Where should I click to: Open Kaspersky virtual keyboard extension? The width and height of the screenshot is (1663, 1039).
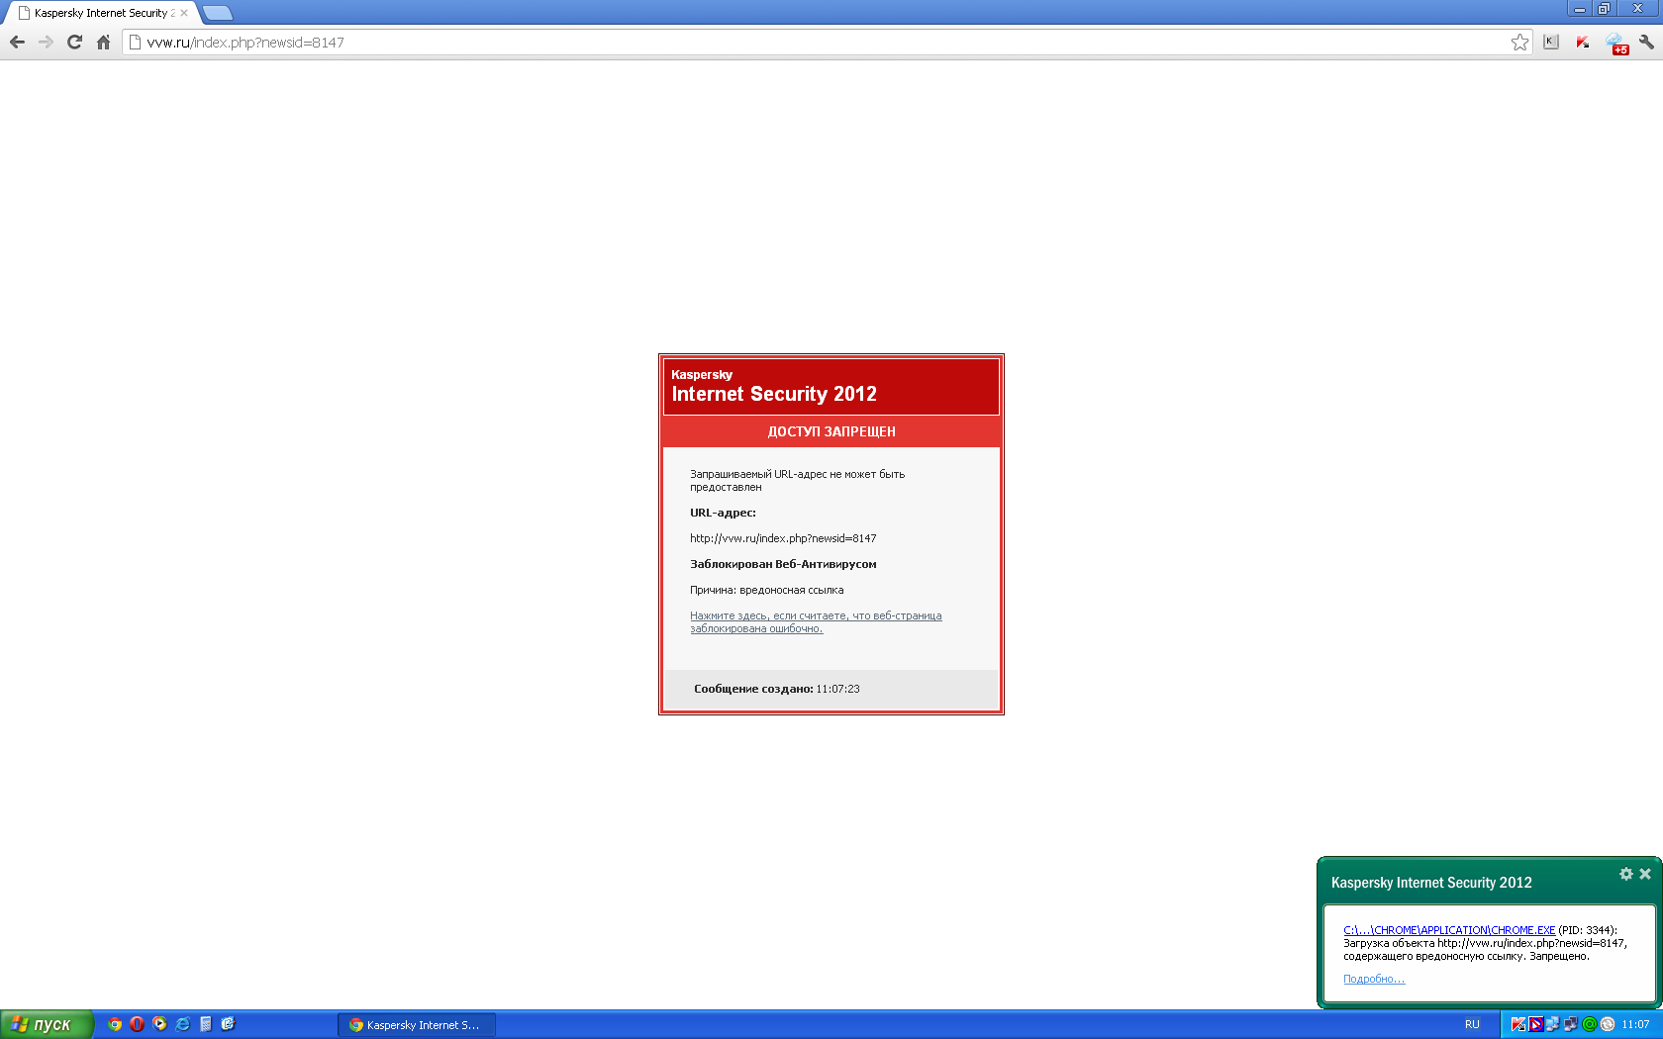(1551, 42)
